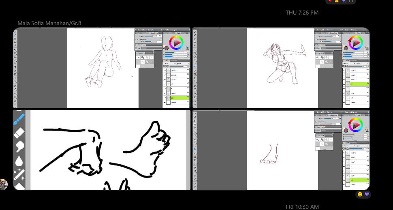This screenshot has width=393, height=210.
Task: Click the color wheel in the top-right screenshot
Action: point(356,43)
